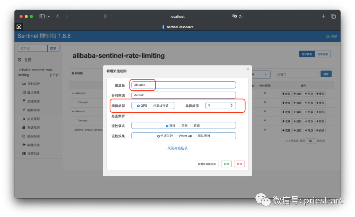
Task: Select 链路 flow control mode
Action: 192,126
